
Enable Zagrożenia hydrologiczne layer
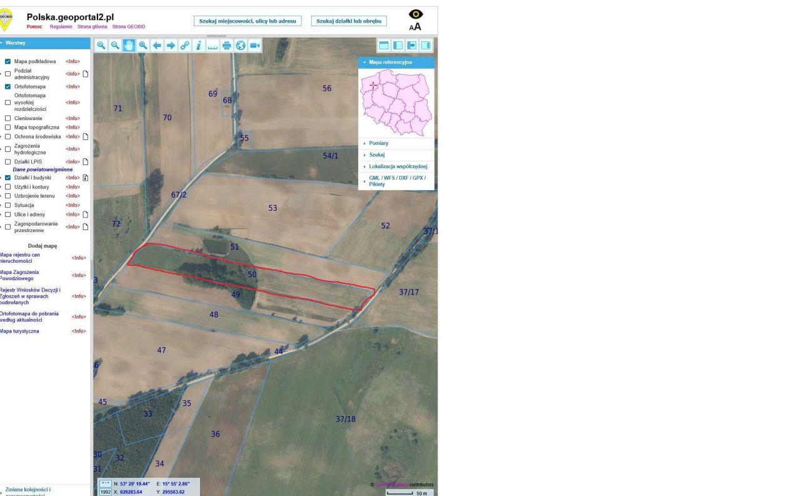pyautogui.click(x=8, y=149)
